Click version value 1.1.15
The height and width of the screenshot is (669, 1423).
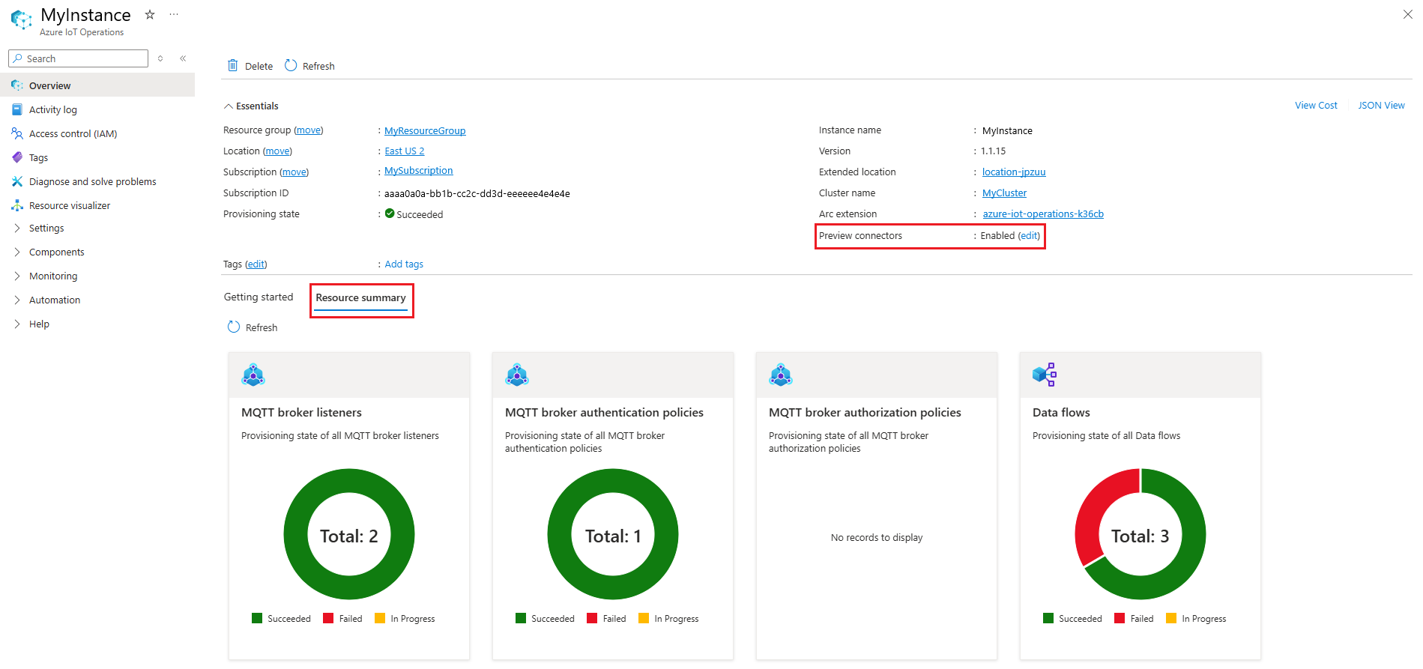[x=994, y=151]
